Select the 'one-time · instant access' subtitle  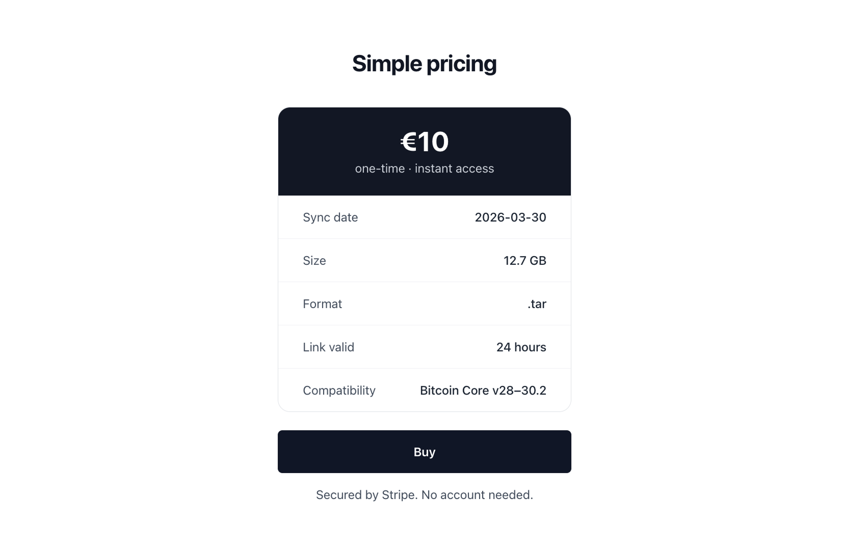coord(424,169)
